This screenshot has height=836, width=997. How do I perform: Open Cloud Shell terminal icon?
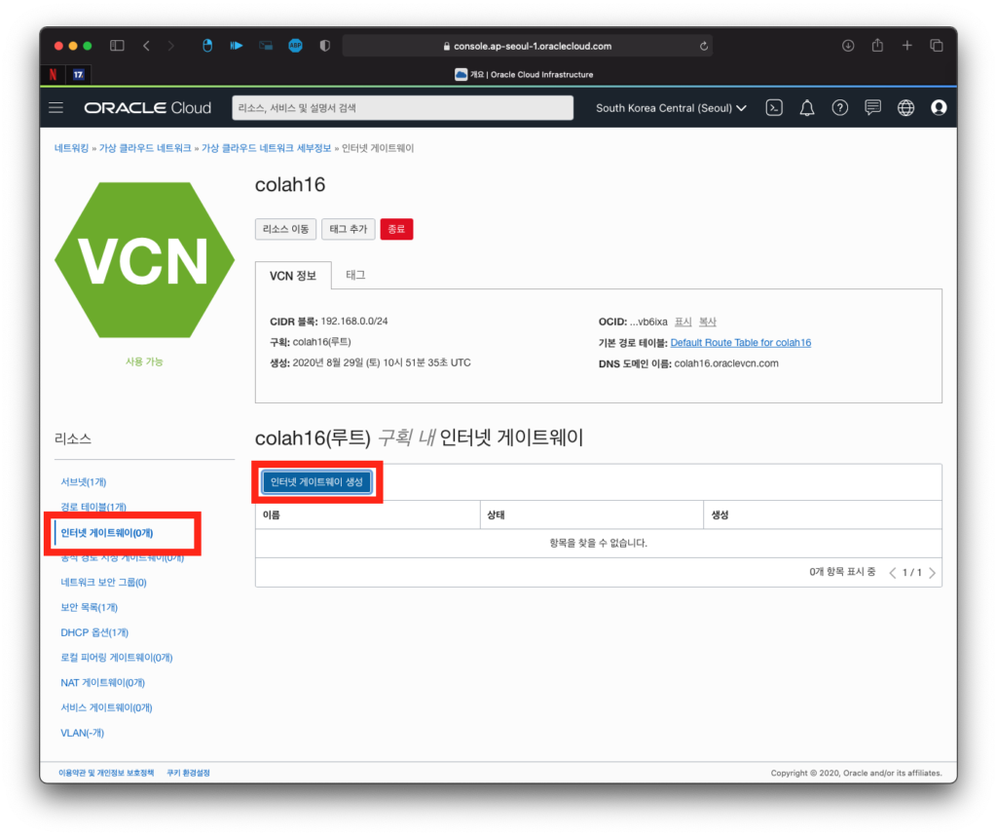[773, 108]
